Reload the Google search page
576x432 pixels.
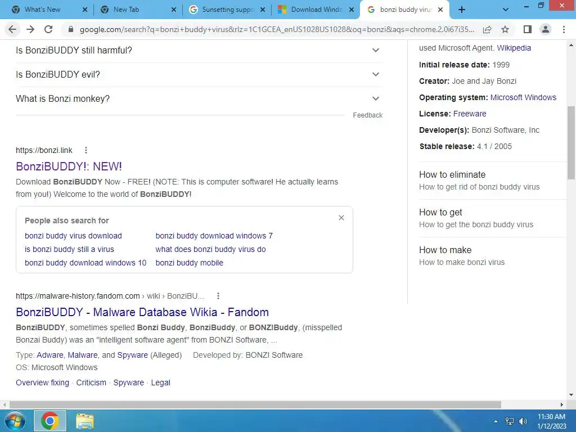[x=48, y=29]
